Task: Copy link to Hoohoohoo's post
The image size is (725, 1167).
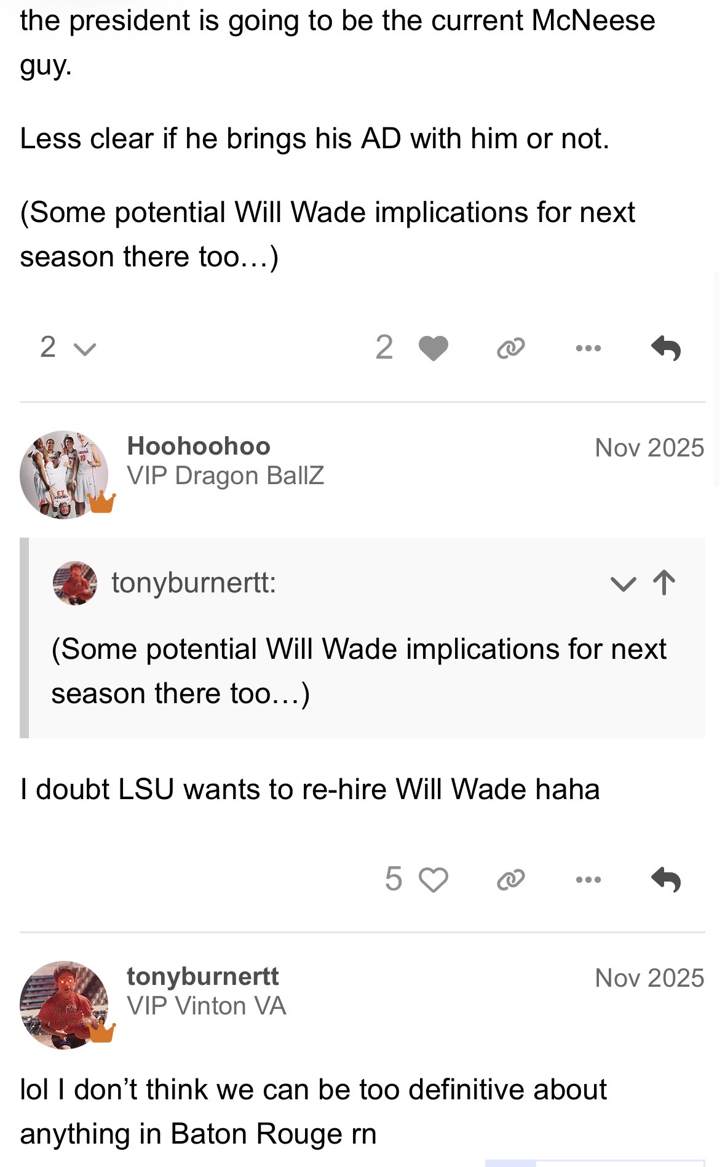Action: [x=511, y=880]
